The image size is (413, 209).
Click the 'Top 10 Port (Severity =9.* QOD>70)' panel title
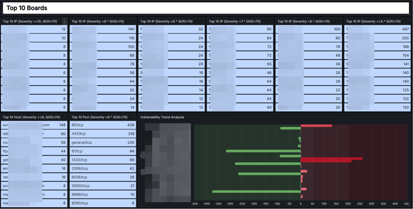pos(100,117)
